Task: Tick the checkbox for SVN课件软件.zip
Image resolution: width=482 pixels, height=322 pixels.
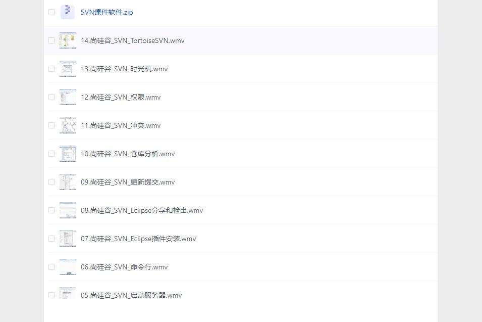Action: (x=51, y=12)
